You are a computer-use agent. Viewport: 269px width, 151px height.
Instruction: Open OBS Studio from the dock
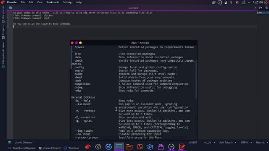171,147
